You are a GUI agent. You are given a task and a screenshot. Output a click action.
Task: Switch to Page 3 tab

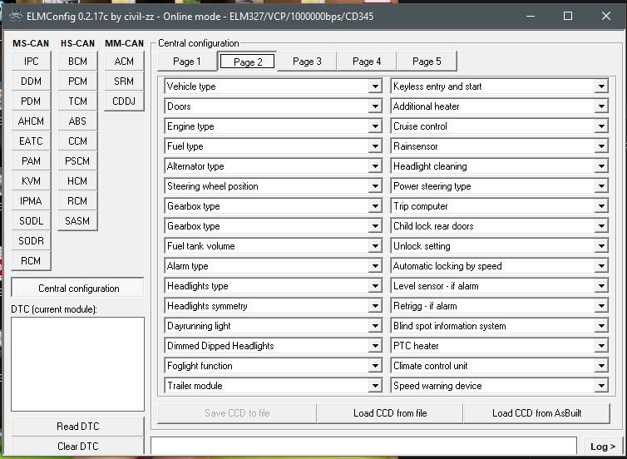point(307,62)
